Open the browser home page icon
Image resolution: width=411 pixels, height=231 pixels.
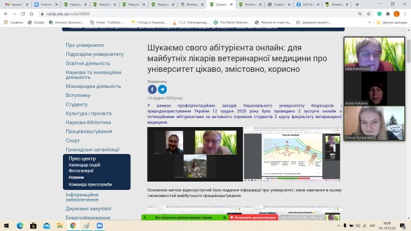(x=31, y=14)
